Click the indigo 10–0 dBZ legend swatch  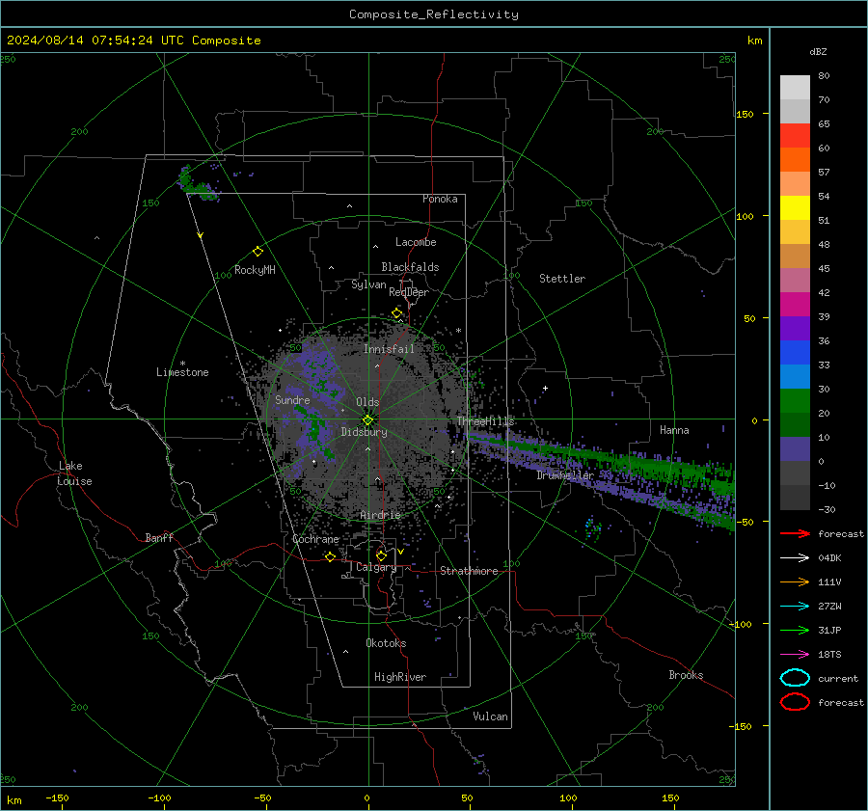click(795, 449)
